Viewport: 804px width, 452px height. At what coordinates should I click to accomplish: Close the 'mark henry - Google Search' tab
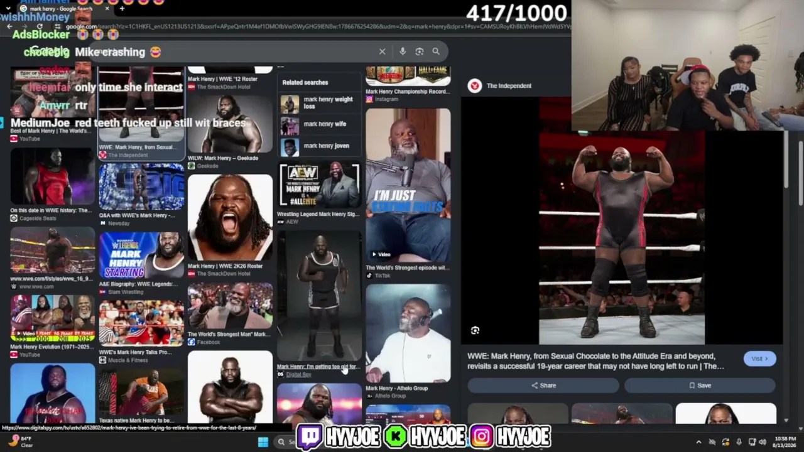click(x=107, y=9)
